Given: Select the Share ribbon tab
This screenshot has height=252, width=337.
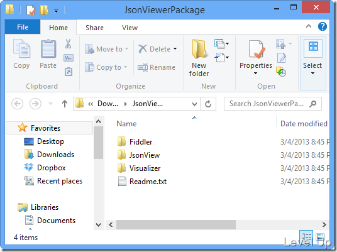Looking at the screenshot, I should 94,28.
